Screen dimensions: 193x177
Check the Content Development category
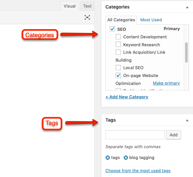(118, 37)
